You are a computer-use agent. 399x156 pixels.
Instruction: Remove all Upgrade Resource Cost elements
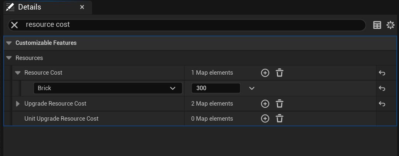click(x=280, y=104)
